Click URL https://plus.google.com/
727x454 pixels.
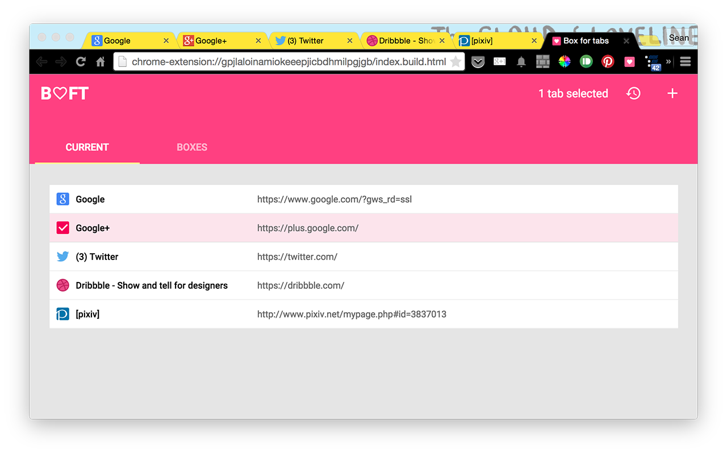308,228
